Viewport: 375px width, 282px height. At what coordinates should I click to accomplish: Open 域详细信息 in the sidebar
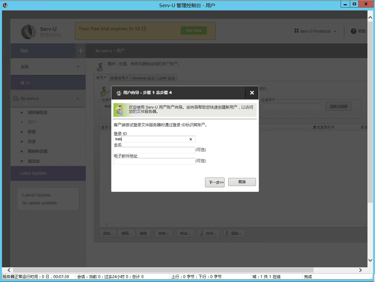click(38, 113)
